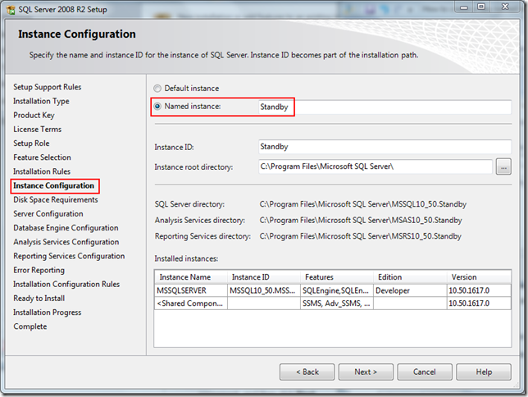
Task: Select Server Configuration step
Action: coord(48,214)
